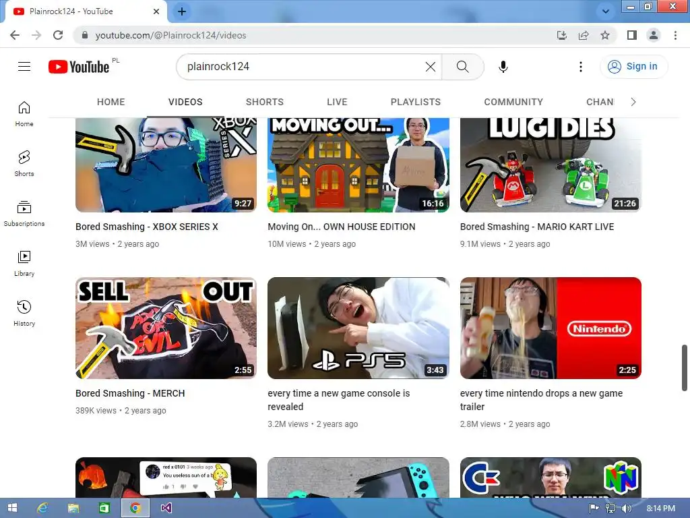The image size is (690, 518).
Task: Click the 3M views text under XBOX video
Action: 92,244
